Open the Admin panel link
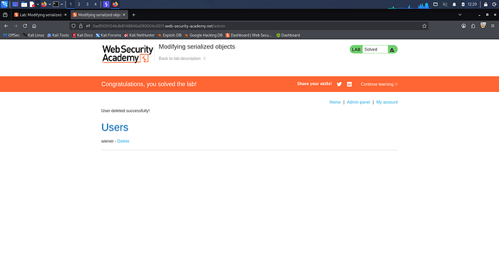 pos(359,102)
